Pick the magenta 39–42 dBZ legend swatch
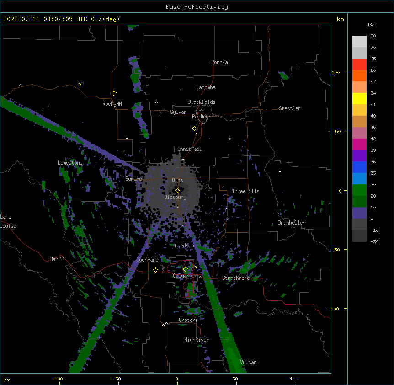The height and width of the screenshot is (385, 394). [359, 144]
